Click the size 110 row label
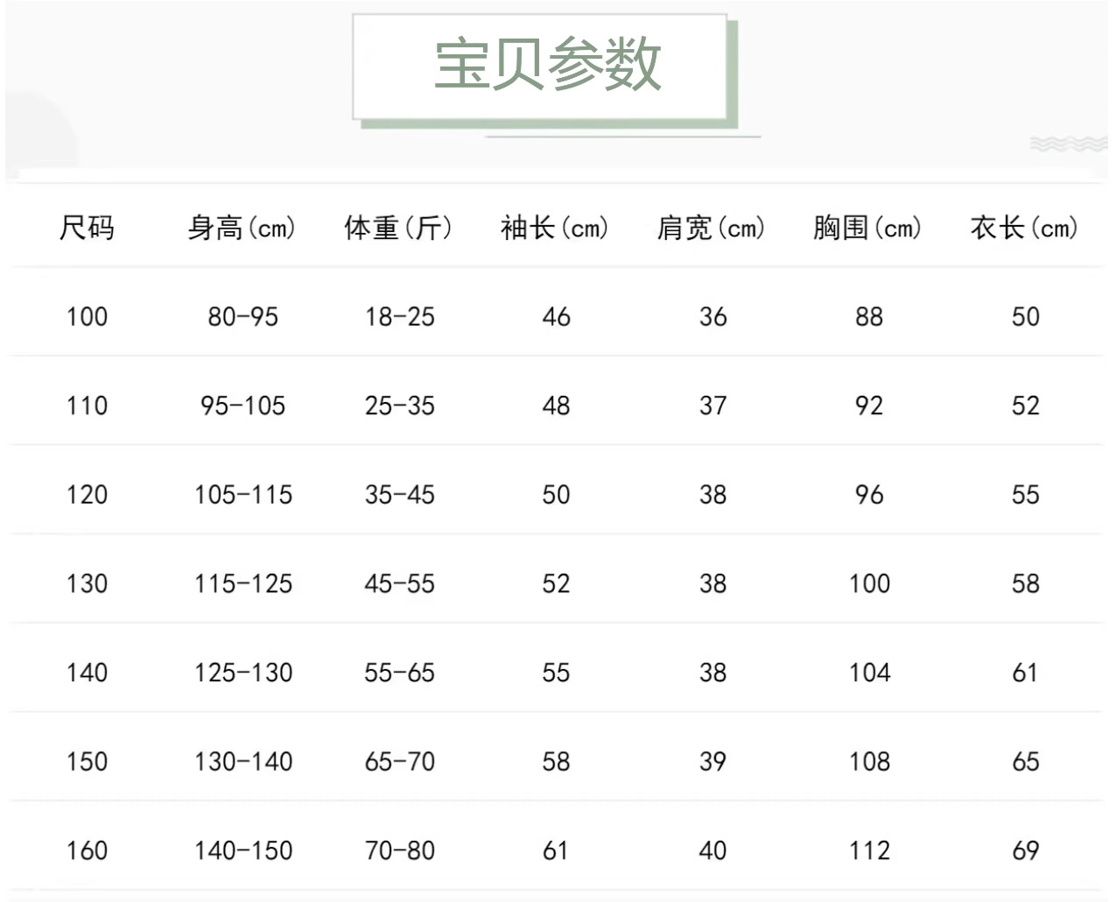Screen dimensions: 1116x902 click(x=87, y=406)
